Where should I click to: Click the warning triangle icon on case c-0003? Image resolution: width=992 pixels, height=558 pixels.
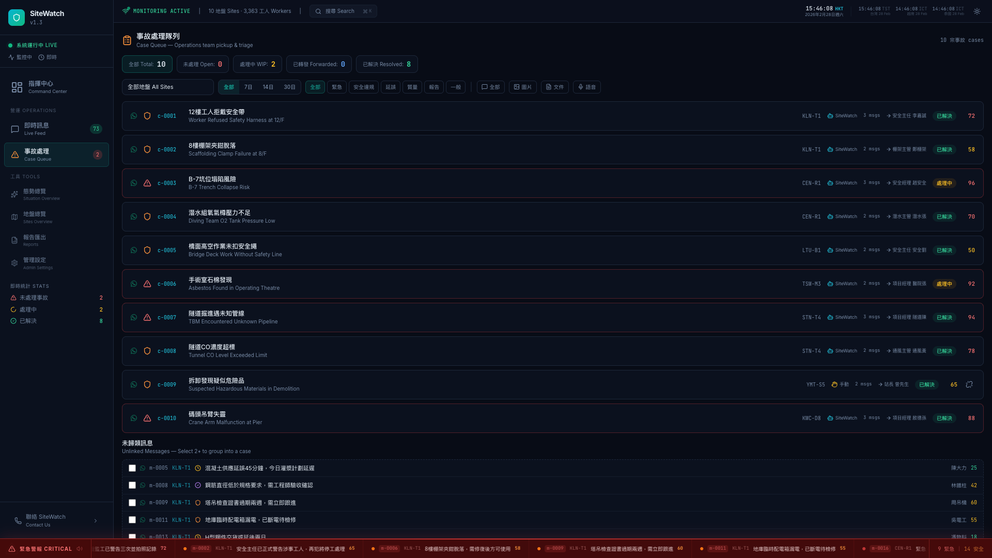(x=147, y=183)
